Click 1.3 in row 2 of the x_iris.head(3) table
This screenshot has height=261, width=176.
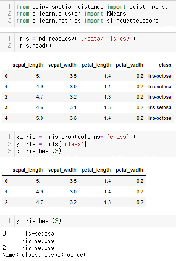point(107,202)
